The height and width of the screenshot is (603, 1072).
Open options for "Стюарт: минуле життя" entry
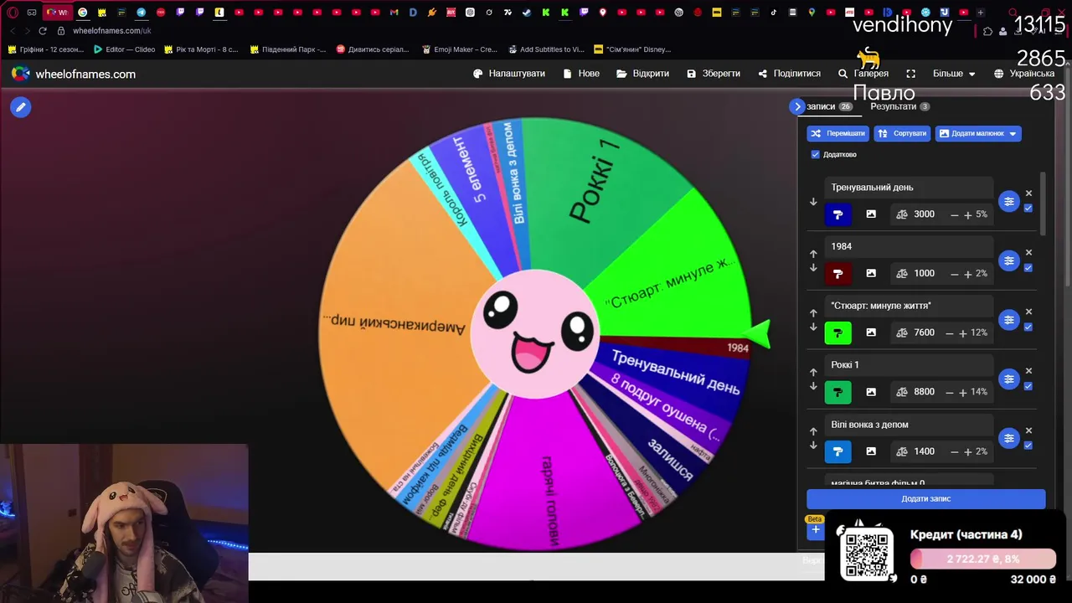click(1009, 320)
